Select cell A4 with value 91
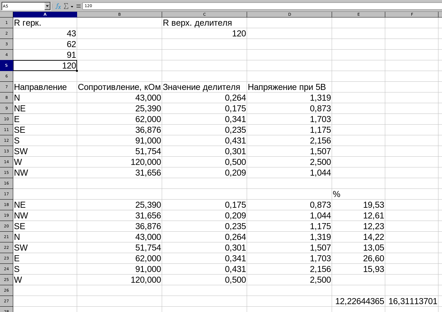 pyautogui.click(x=45, y=55)
